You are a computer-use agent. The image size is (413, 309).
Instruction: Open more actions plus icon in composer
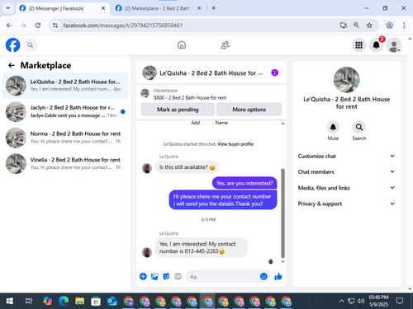click(x=143, y=276)
